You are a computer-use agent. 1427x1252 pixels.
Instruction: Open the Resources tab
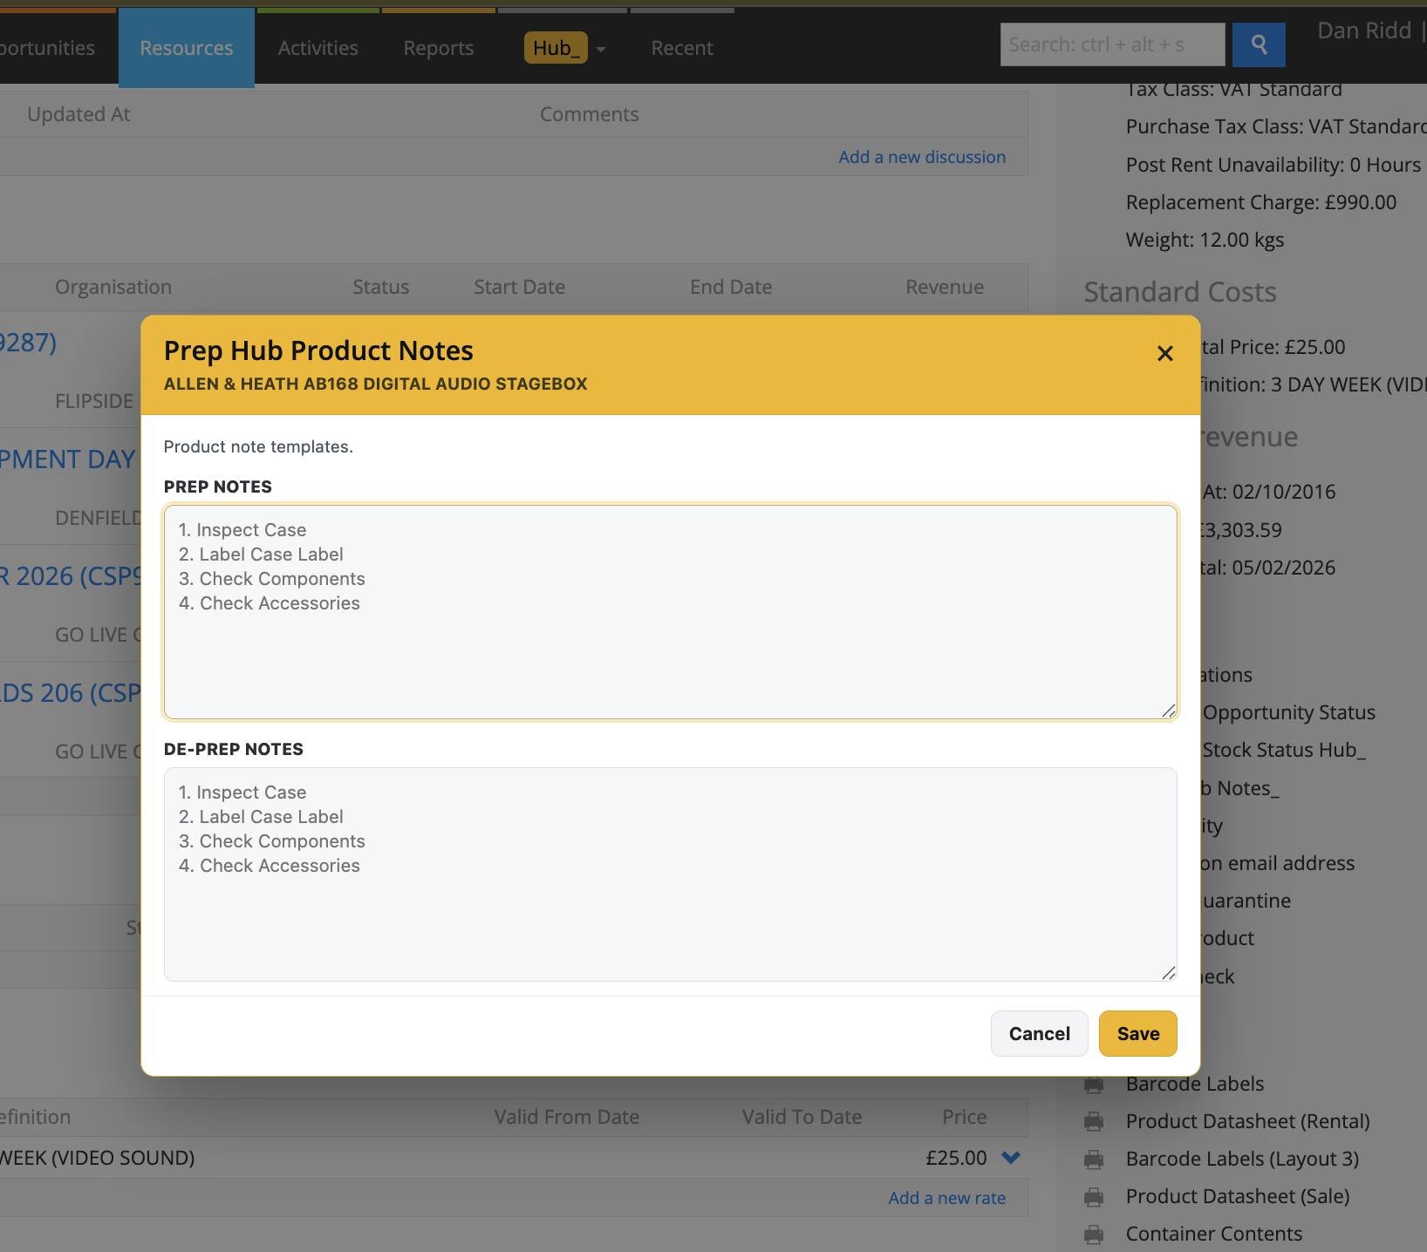point(187,48)
